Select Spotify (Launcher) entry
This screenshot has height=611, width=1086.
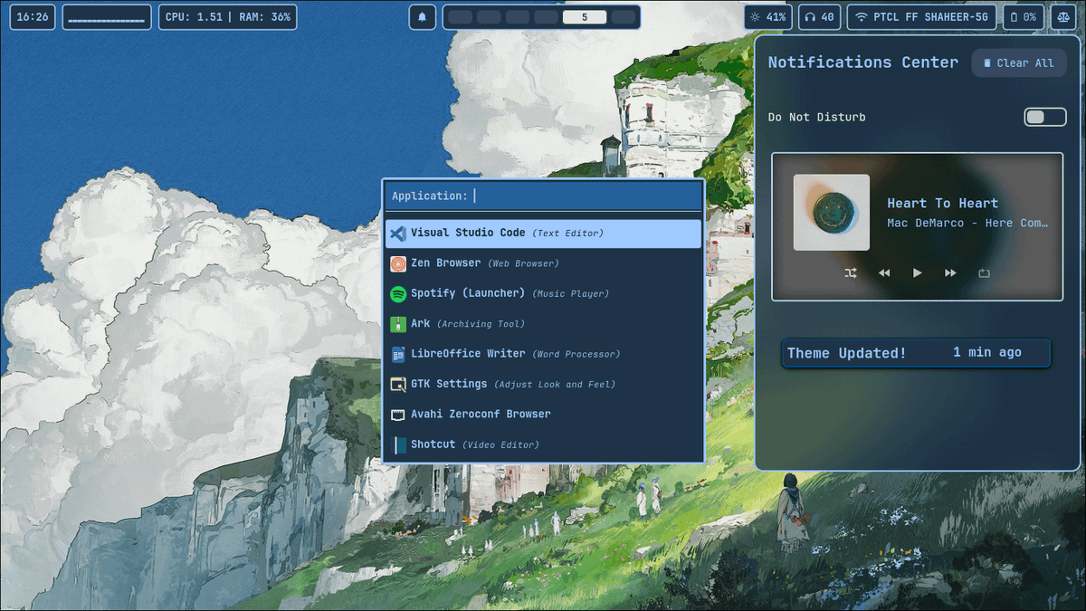tap(543, 294)
